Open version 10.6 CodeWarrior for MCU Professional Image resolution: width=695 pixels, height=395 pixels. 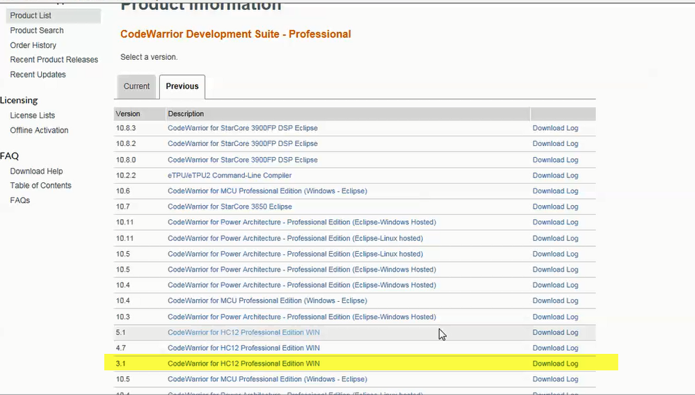[x=267, y=191]
